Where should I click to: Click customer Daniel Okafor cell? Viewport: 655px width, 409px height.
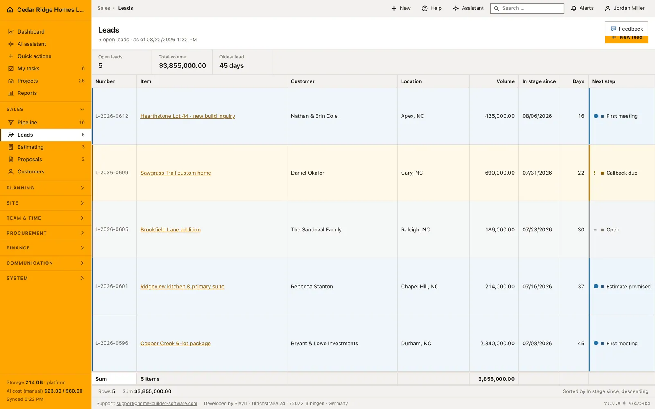coord(342,173)
